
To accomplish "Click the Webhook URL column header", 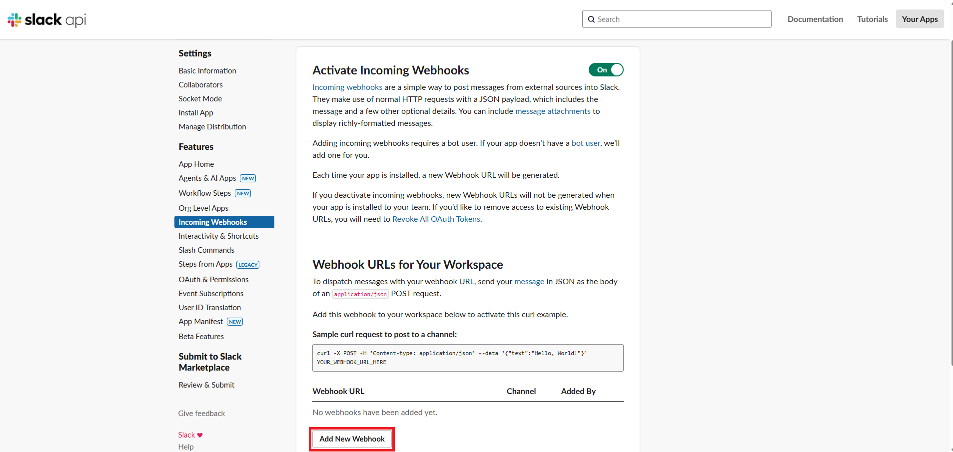I will coord(338,392).
